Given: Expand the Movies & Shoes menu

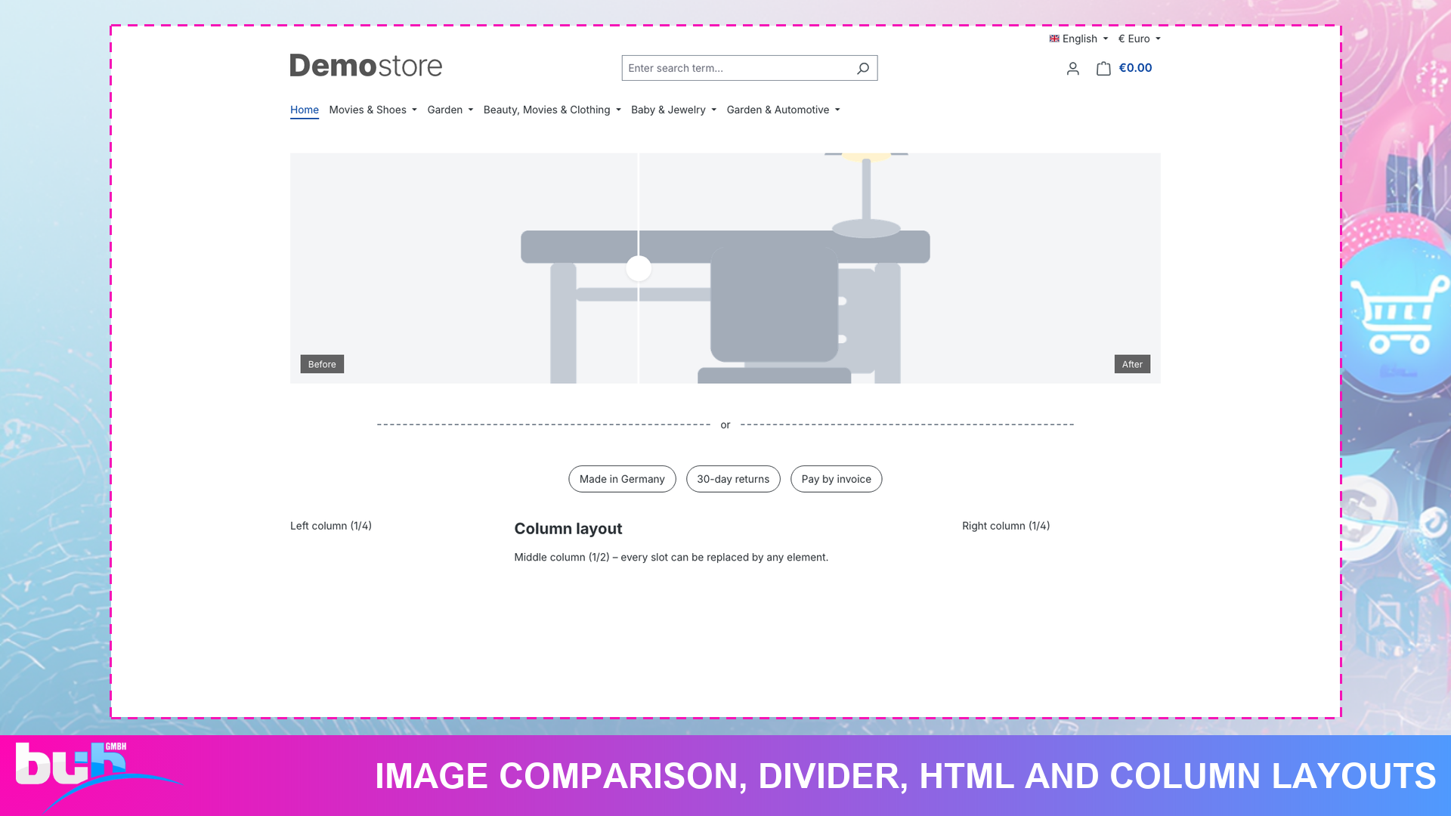Looking at the screenshot, I should (373, 110).
